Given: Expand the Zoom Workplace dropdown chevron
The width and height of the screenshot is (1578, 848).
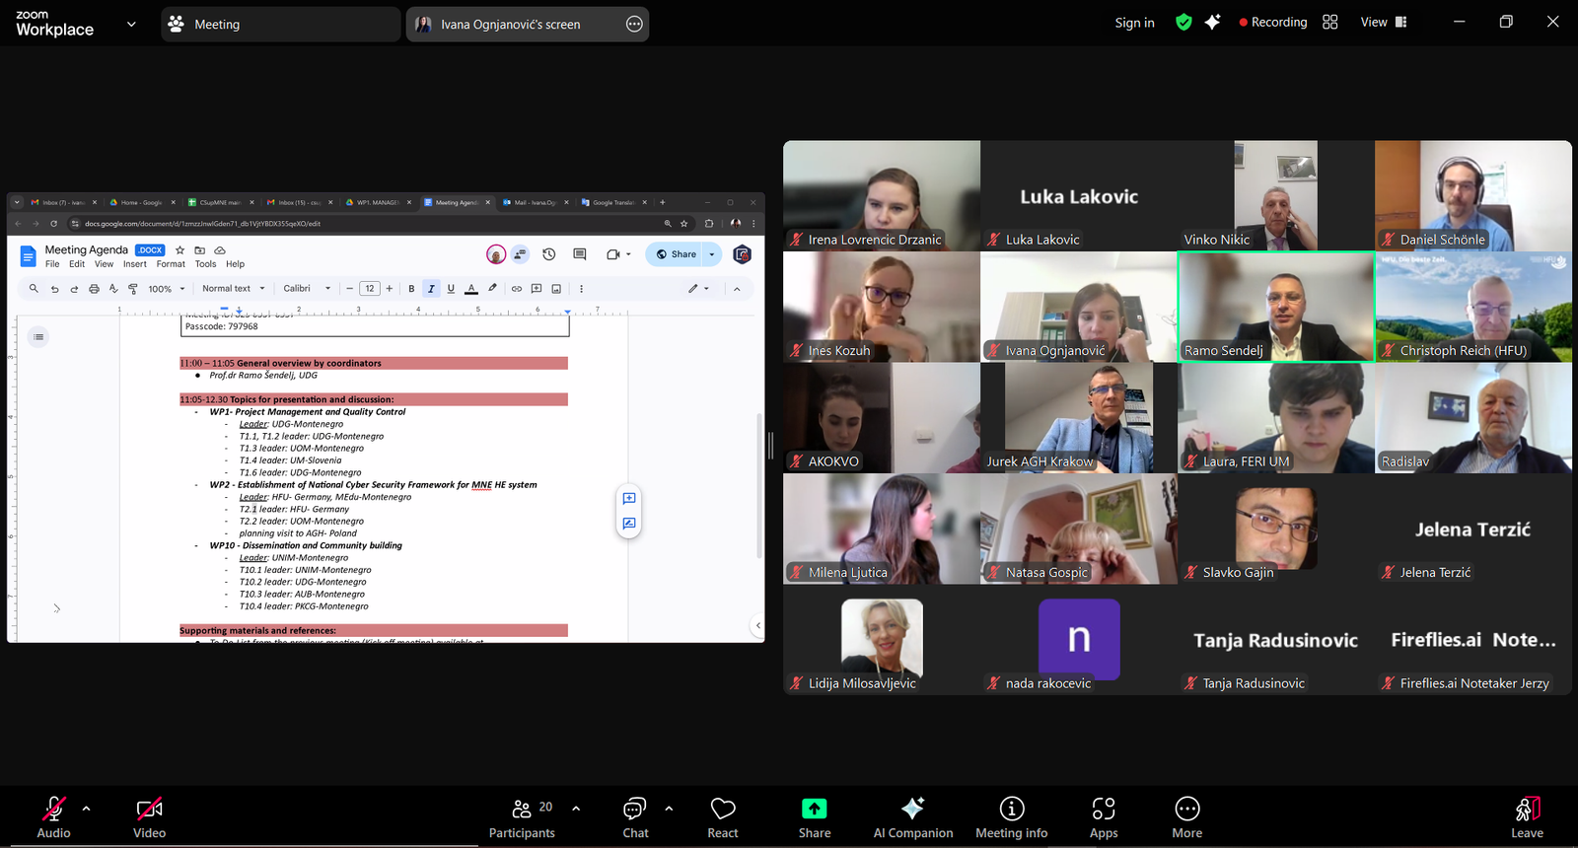Looking at the screenshot, I should 131,24.
